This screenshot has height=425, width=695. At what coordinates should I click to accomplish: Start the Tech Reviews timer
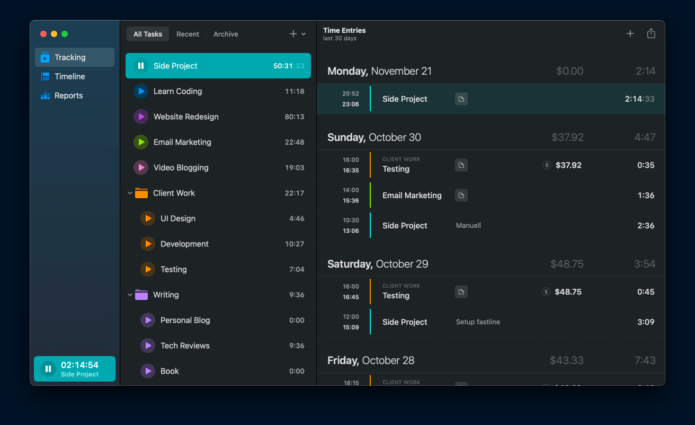point(148,346)
